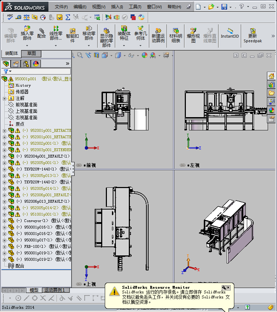Viewport: 277px width, 312px height.
Task: Expand the 注解 annotations node
Action: click(4, 99)
